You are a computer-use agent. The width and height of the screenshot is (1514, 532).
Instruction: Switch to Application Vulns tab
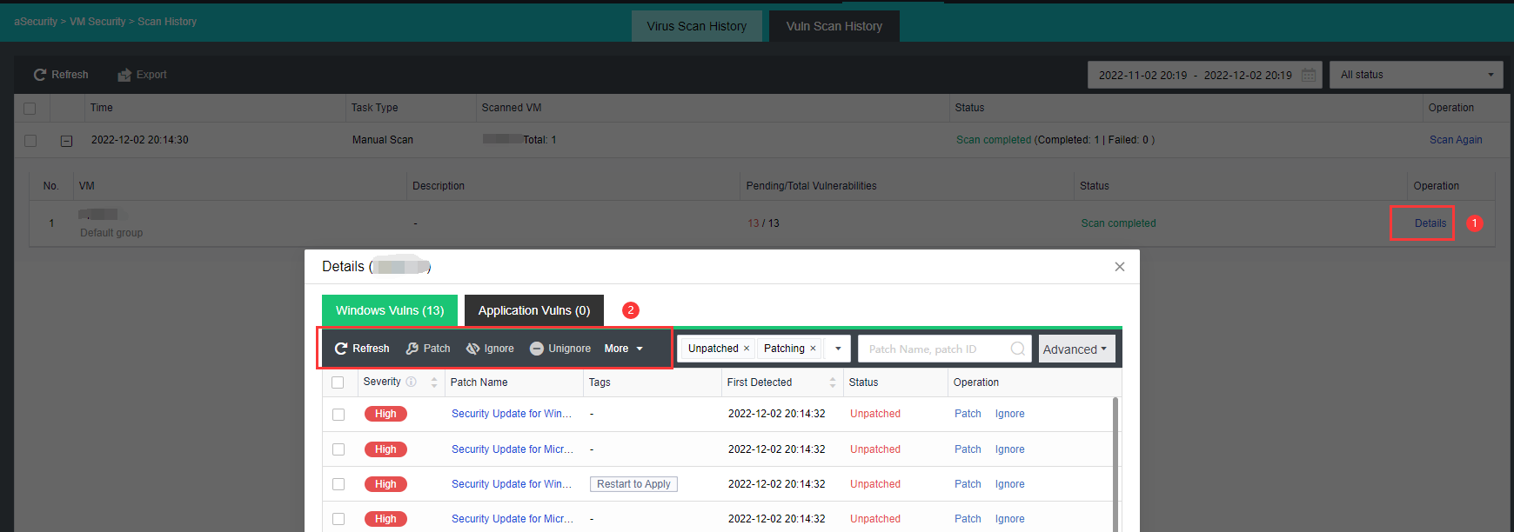[x=533, y=310]
